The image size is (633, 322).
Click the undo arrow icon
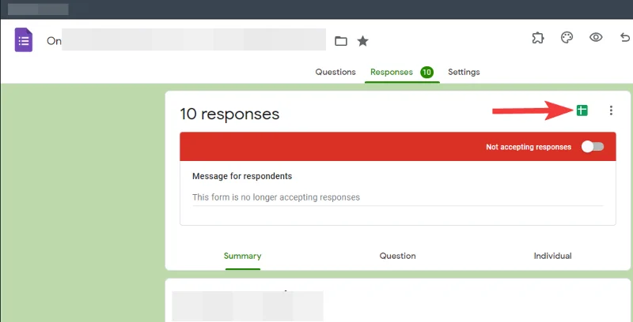pyautogui.click(x=624, y=38)
